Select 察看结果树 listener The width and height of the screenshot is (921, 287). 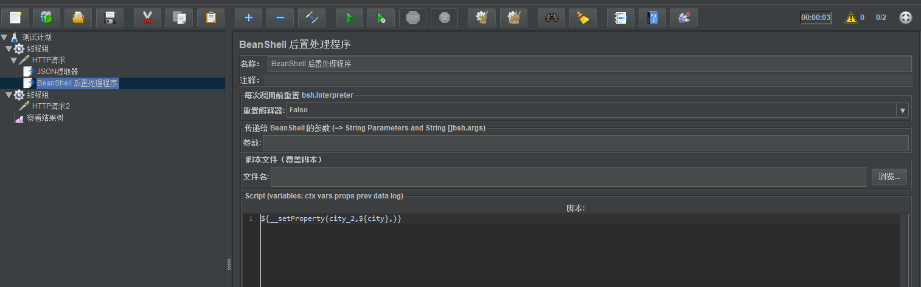click(45, 118)
